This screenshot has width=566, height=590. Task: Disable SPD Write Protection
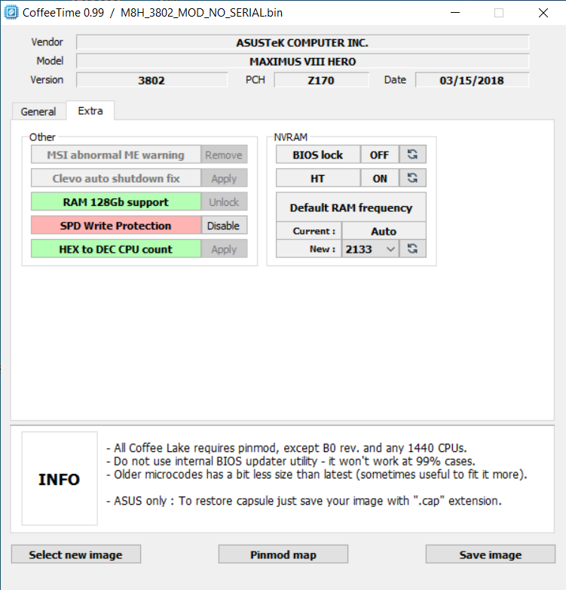coord(224,226)
